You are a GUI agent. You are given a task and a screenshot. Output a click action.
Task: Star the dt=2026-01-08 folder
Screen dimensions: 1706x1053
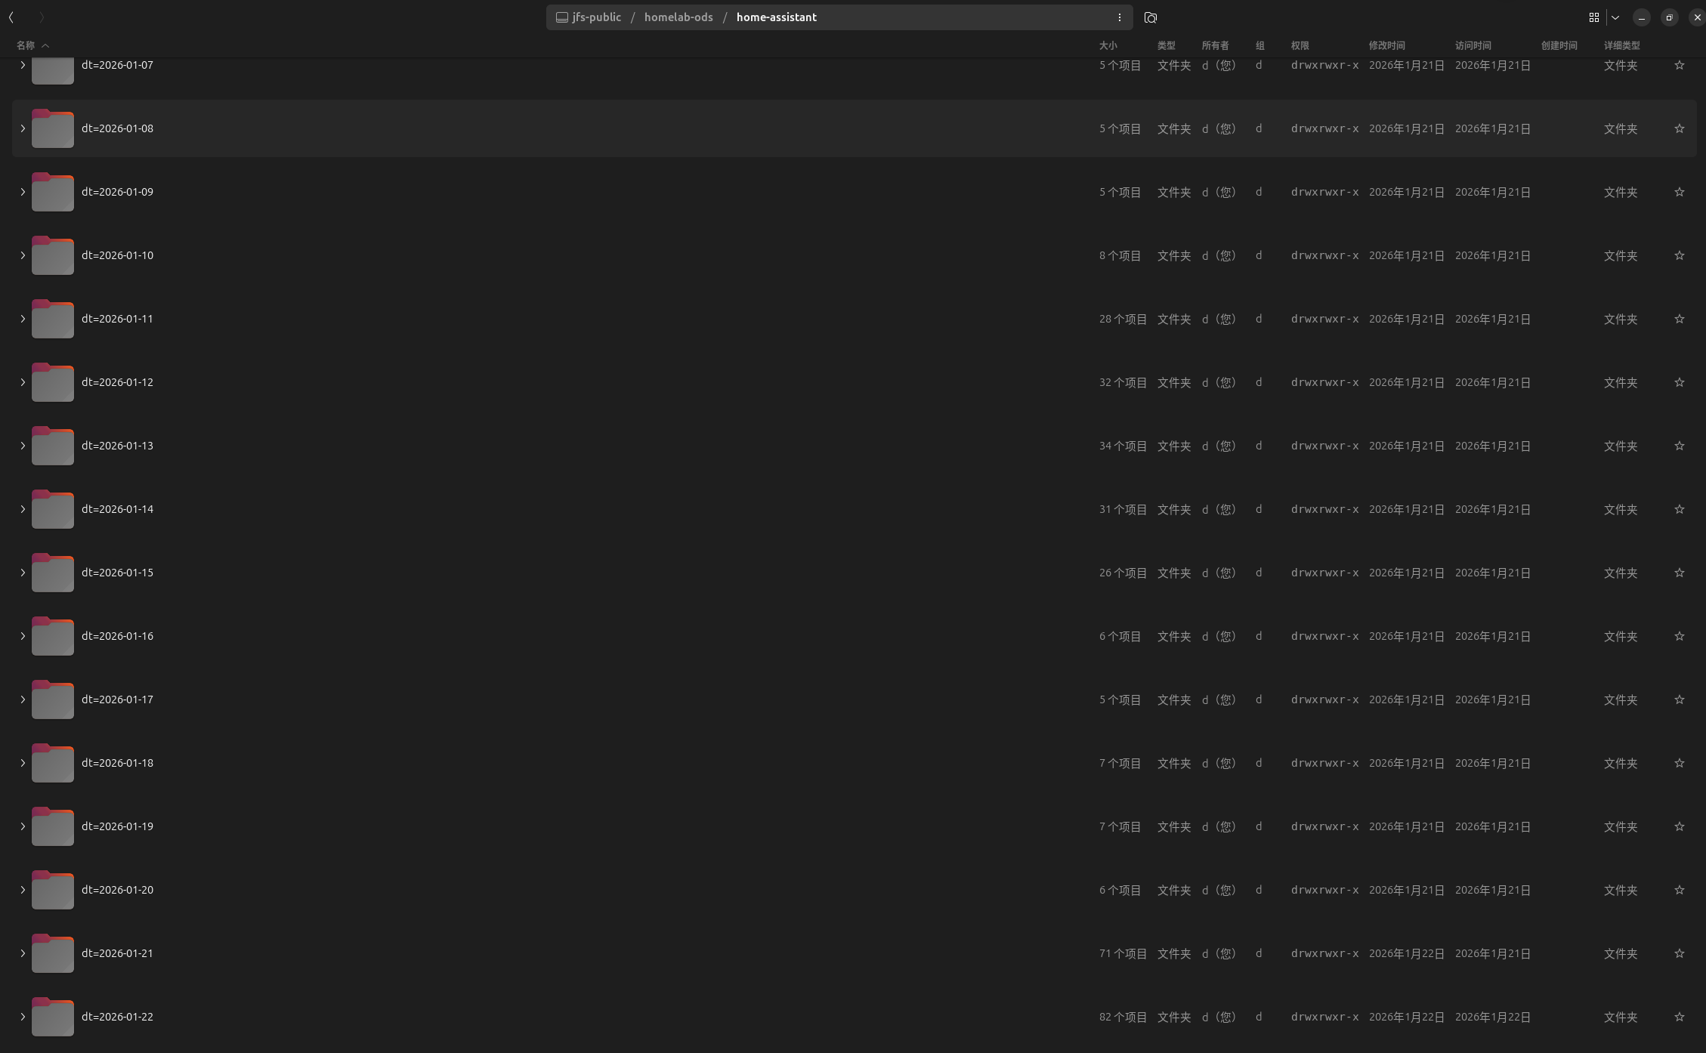(x=1679, y=128)
